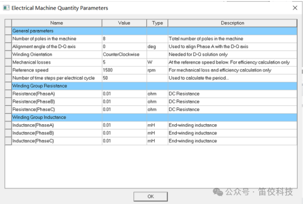Click 'DC Resistance' description of Resistance(PhaseA)
This screenshot has height=204, width=303.
(x=184, y=94)
